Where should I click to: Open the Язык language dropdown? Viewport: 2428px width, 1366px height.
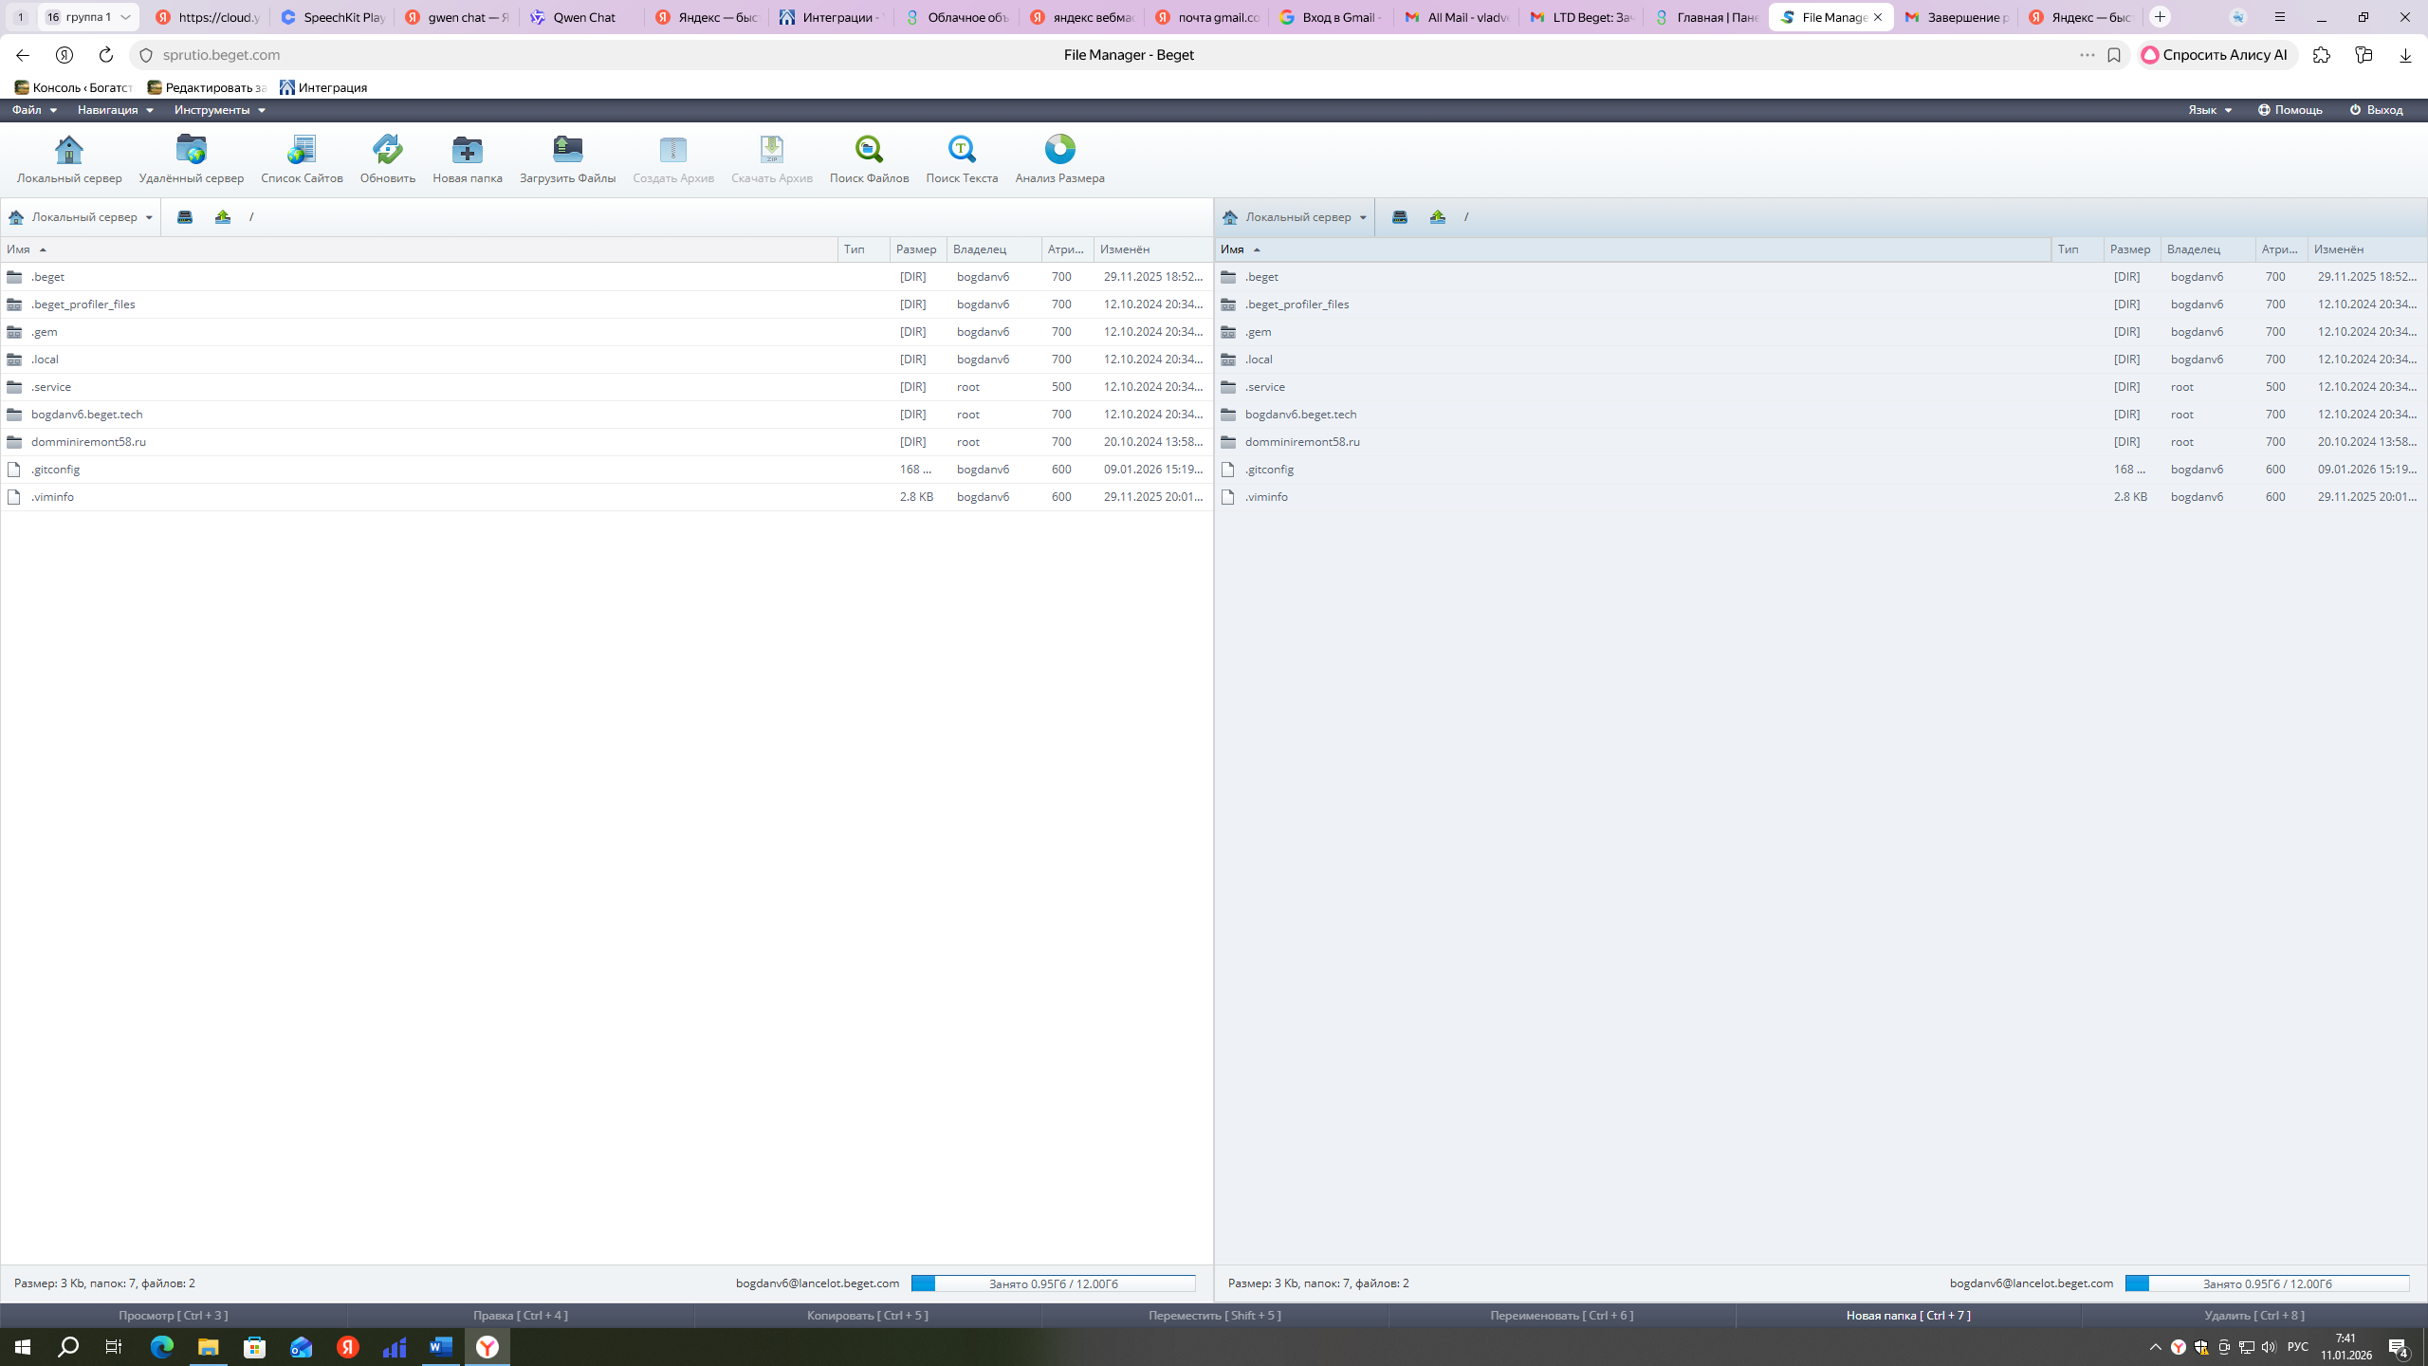[2210, 110]
